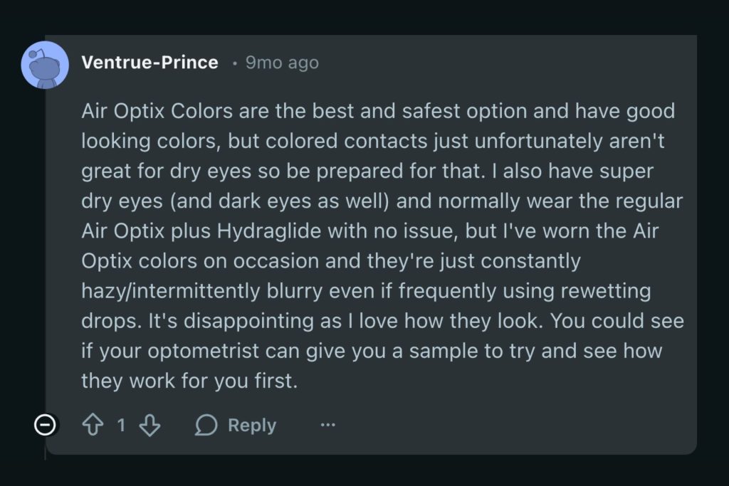Click the separator dot before the timestamp
The width and height of the screenshot is (729, 486).
pos(234,63)
